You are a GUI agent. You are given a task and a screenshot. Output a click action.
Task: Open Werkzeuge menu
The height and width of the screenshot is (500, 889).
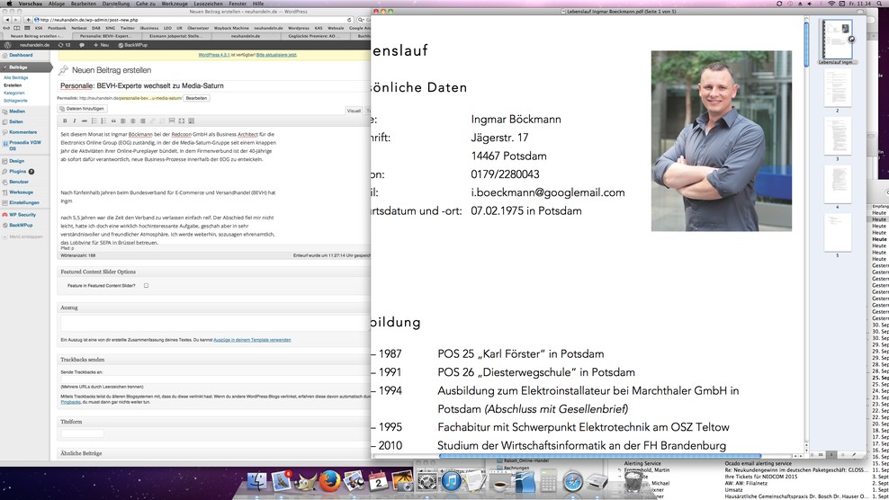pyautogui.click(x=175, y=4)
